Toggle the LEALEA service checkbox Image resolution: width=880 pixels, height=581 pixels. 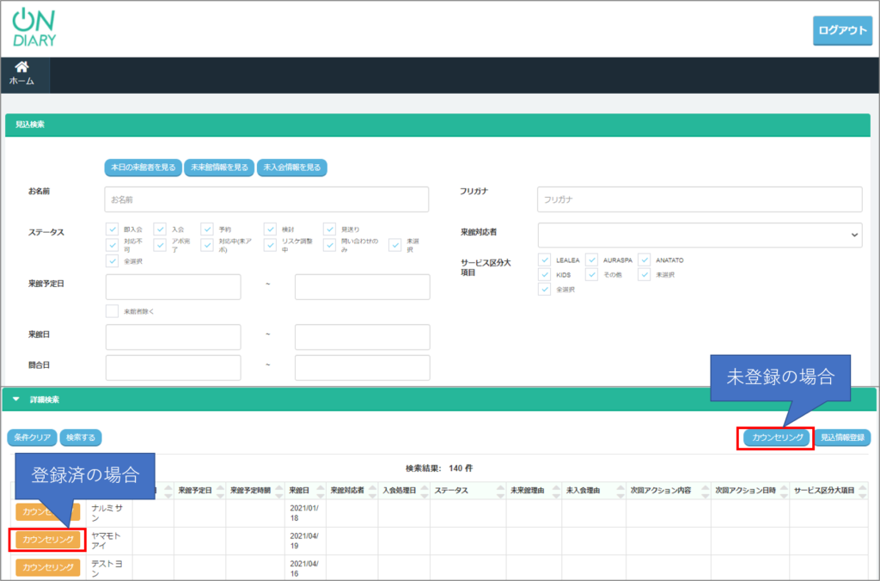point(545,260)
